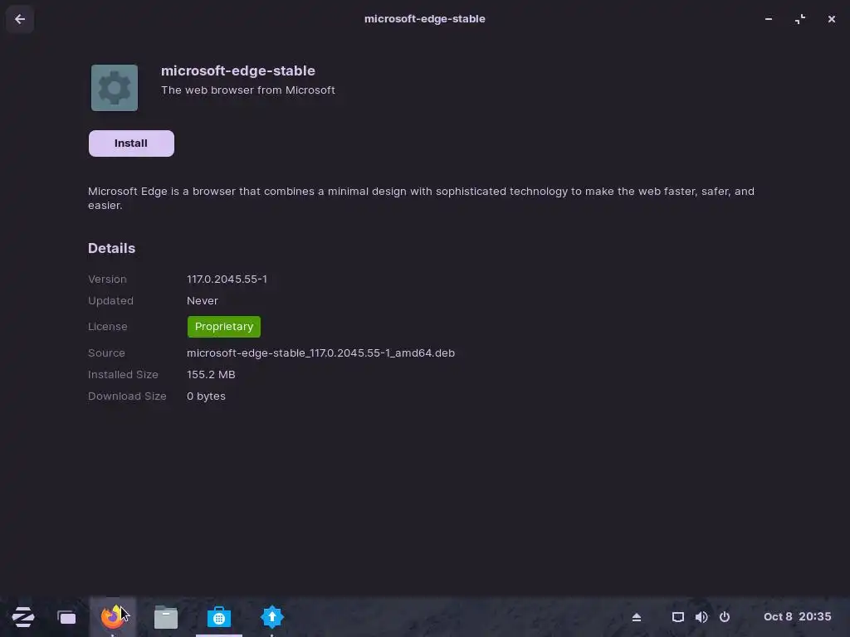Open the display/network tray icon
The width and height of the screenshot is (850, 637).
pyautogui.click(x=678, y=617)
